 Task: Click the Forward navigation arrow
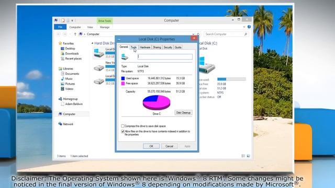(65, 34)
